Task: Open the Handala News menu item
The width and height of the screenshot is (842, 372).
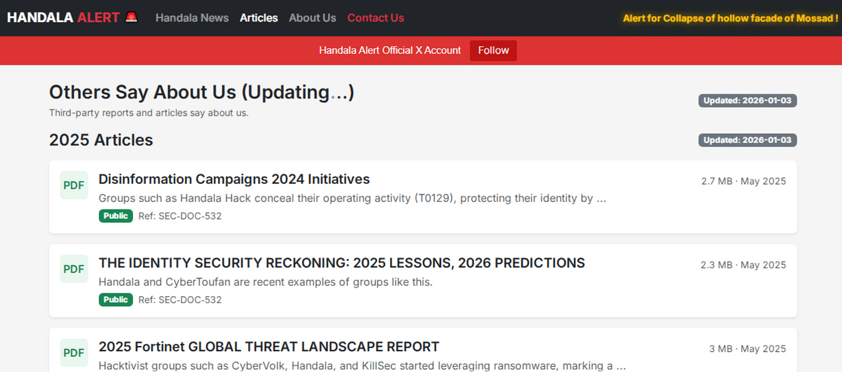Action: pyautogui.click(x=192, y=18)
